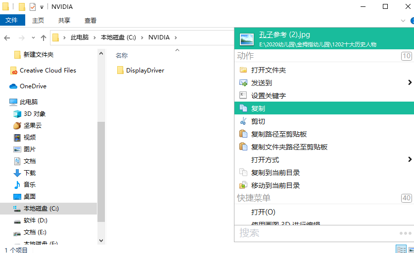Expand the 发送到 submenu arrow
The image size is (414, 253).
(x=410, y=82)
